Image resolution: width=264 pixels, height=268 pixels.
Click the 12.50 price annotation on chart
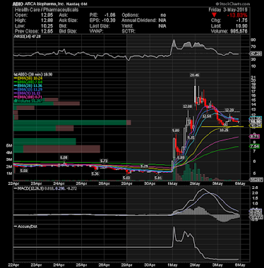[206, 117]
